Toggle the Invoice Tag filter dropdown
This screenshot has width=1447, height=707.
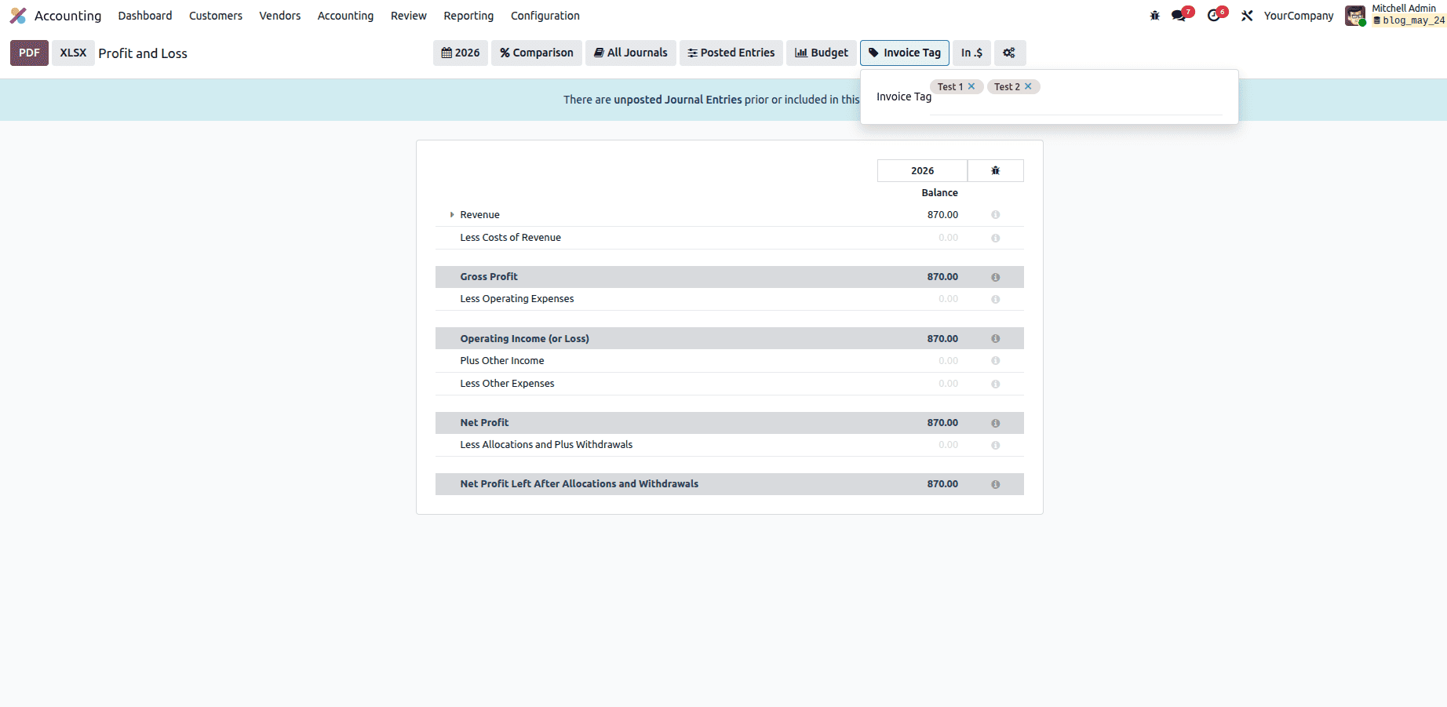(905, 53)
